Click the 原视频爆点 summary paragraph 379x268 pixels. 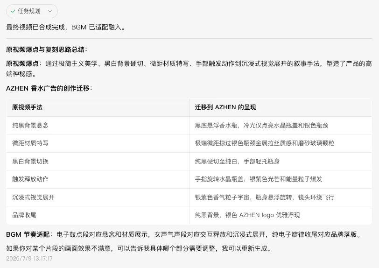[189, 69]
